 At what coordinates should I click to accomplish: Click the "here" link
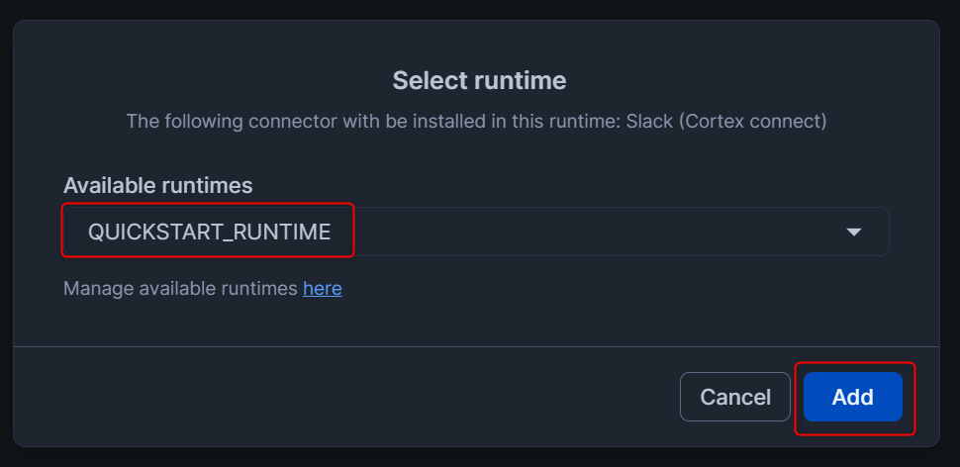322,289
